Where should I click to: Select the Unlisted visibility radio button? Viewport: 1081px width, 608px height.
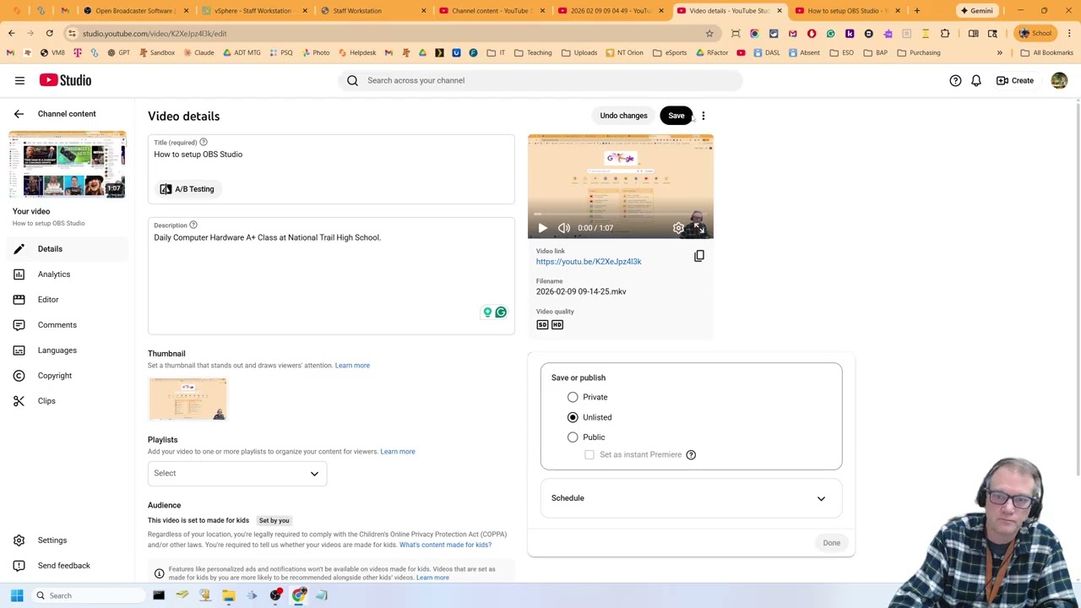click(x=573, y=417)
